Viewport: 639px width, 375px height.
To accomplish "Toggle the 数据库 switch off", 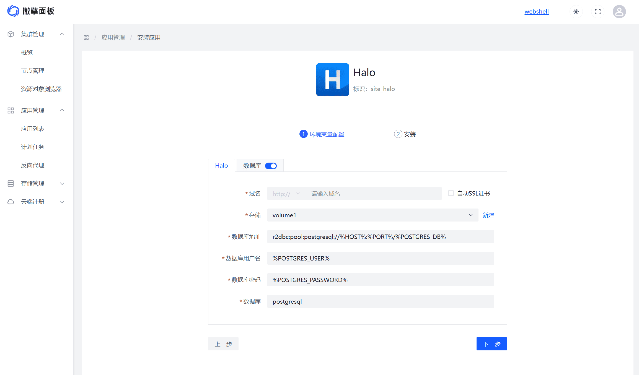I will pos(271,166).
